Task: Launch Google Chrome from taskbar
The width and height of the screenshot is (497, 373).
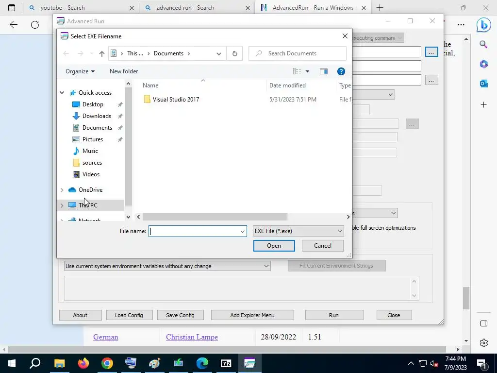Action: (x=107, y=363)
